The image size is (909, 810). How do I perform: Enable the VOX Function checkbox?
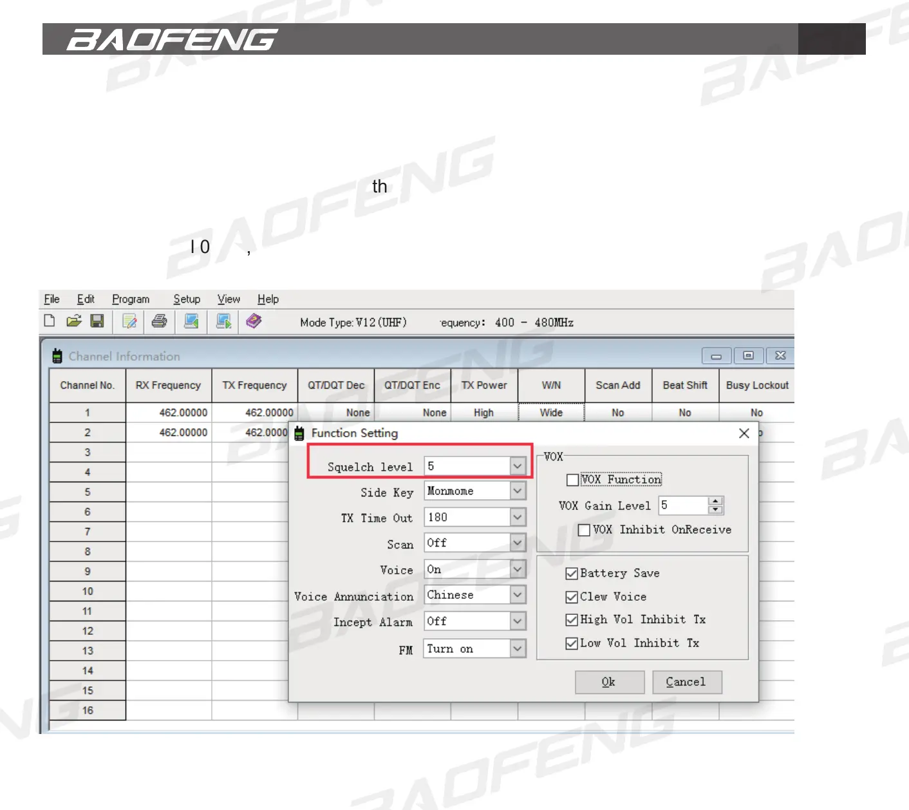pyautogui.click(x=572, y=480)
